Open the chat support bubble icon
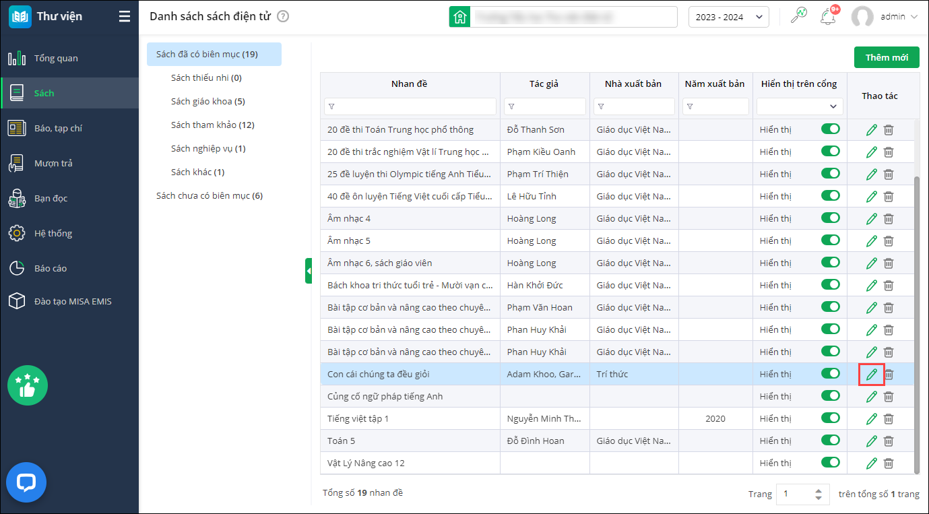Screen dimensions: 929x514 26,482
